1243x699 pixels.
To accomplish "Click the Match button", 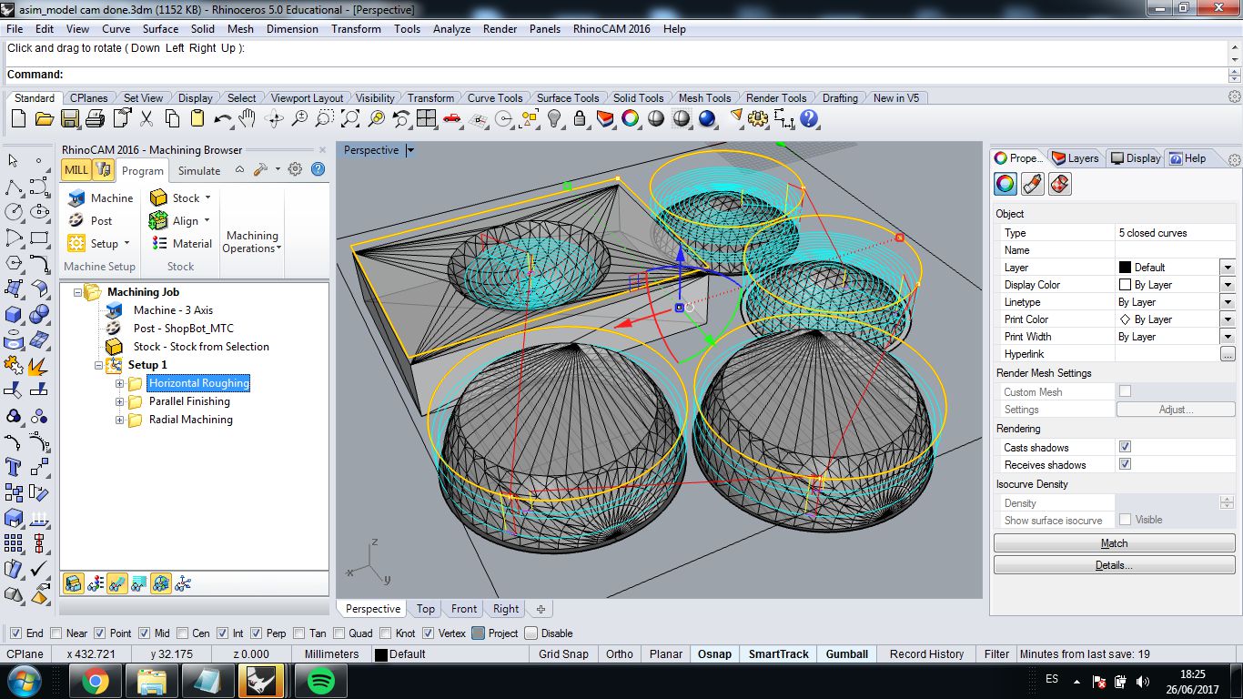I will pos(1114,543).
